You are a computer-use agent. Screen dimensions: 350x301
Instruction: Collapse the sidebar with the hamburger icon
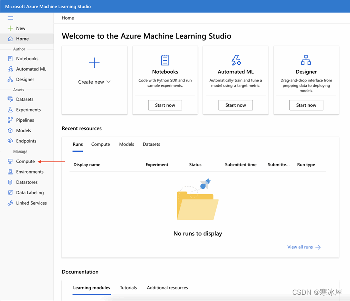(10, 18)
